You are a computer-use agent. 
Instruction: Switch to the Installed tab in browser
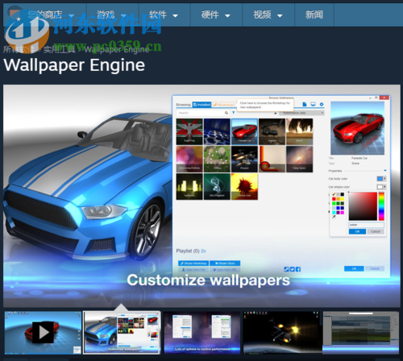[x=201, y=105]
